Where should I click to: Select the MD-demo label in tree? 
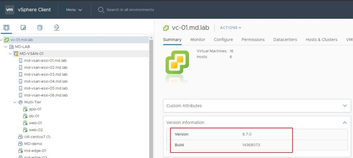[33, 144]
